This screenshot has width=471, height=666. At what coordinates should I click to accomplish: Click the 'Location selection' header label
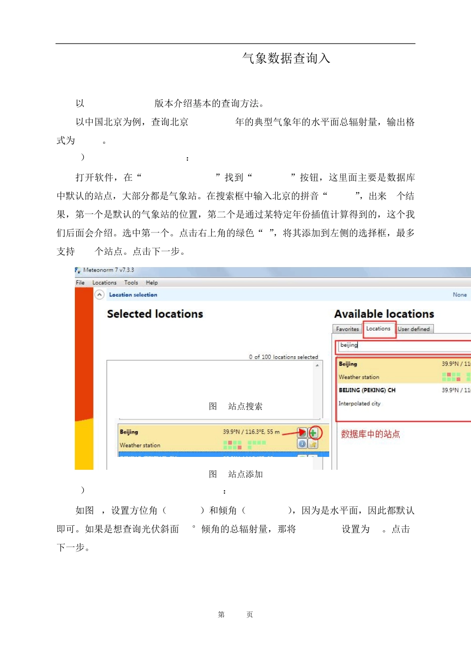point(133,294)
